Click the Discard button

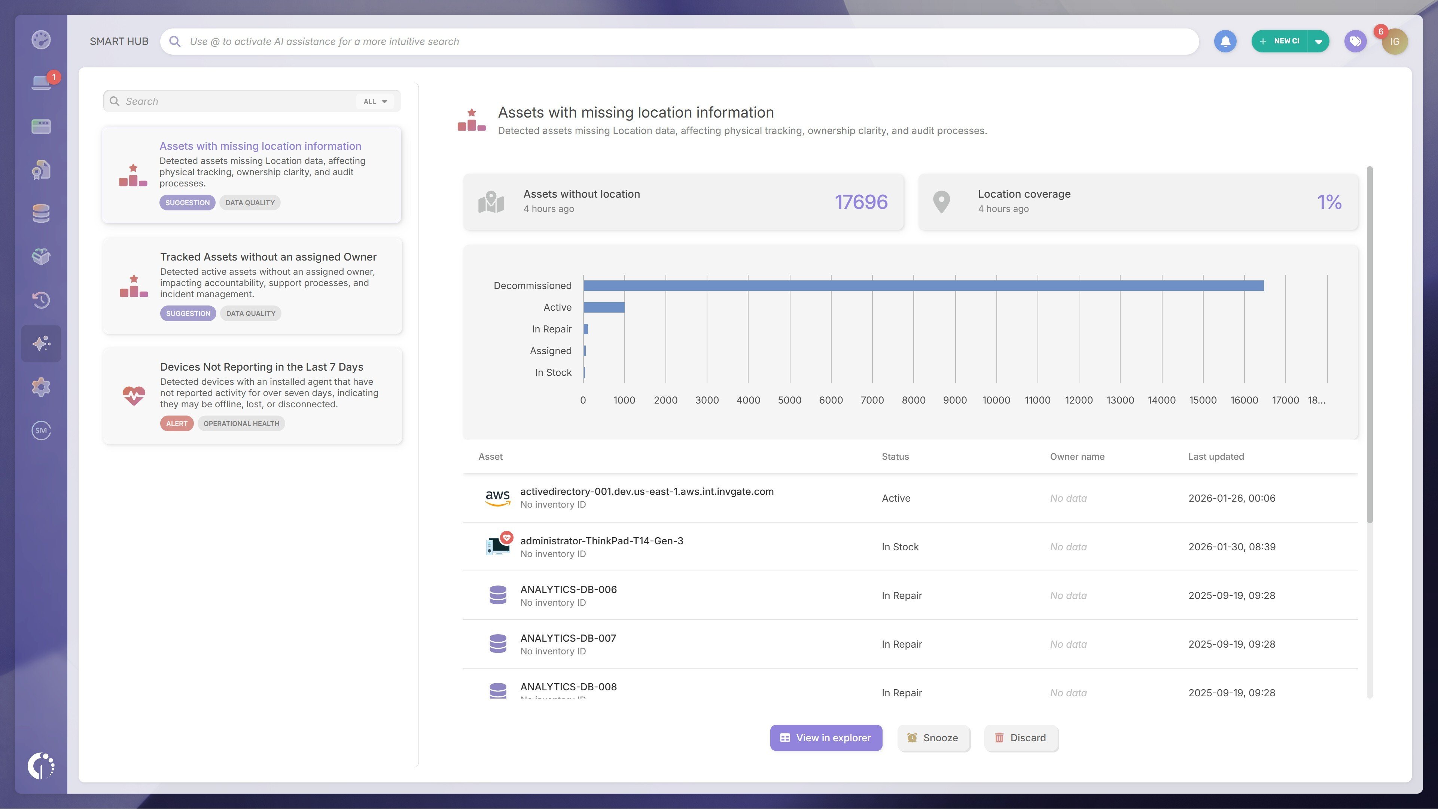click(x=1020, y=737)
